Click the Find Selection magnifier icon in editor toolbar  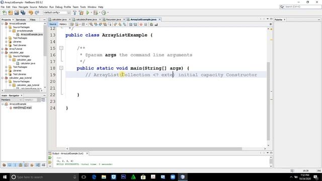tap(91, 25)
